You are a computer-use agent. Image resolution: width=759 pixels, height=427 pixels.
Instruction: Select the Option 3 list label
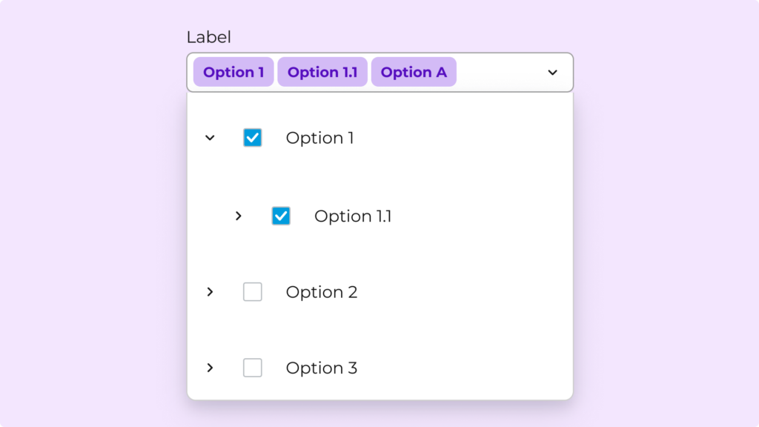(x=322, y=368)
